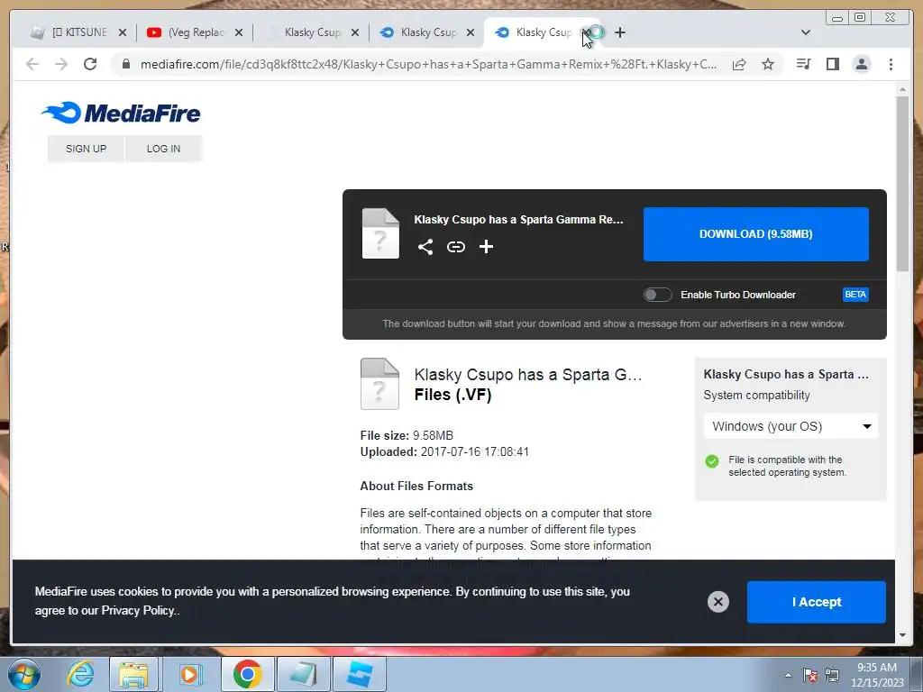This screenshot has width=923, height=692.
Task: Click the 'System compatibility' label
Action: click(756, 396)
